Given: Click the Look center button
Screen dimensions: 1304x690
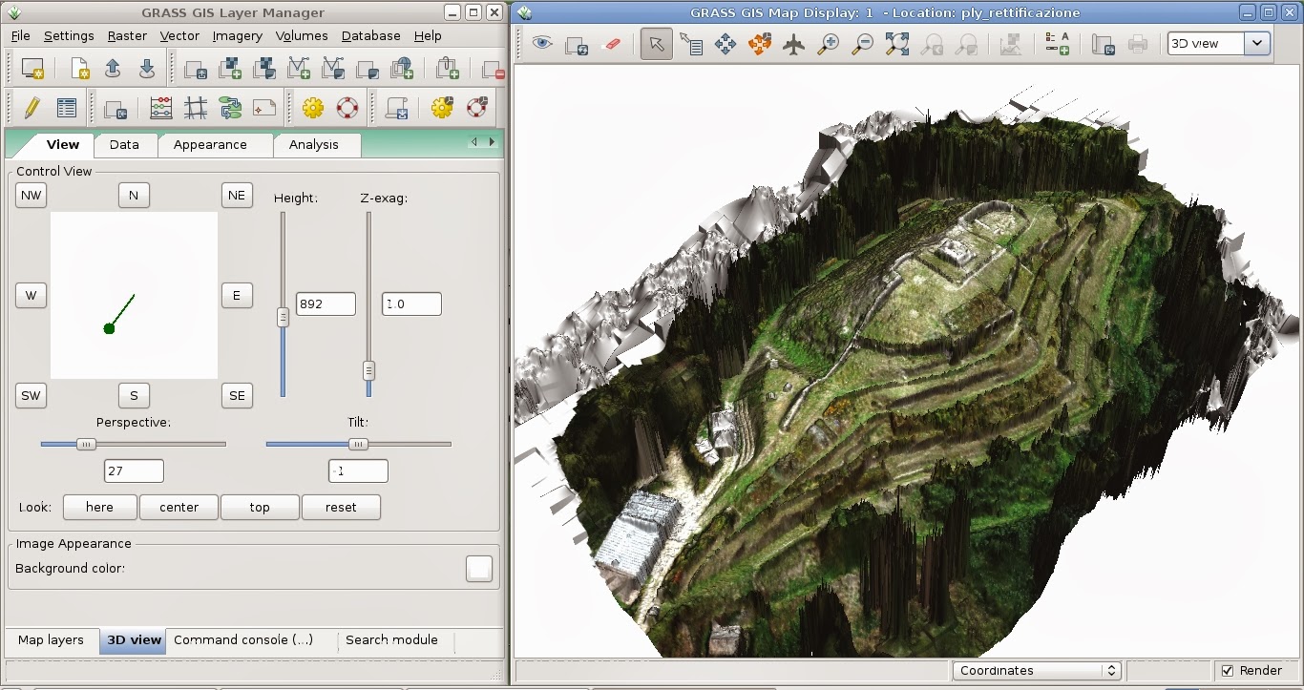Looking at the screenshot, I should [x=179, y=508].
